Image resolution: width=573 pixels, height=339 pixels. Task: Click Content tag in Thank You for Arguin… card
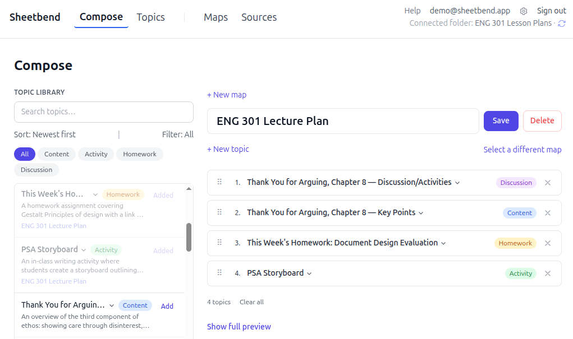135,305
